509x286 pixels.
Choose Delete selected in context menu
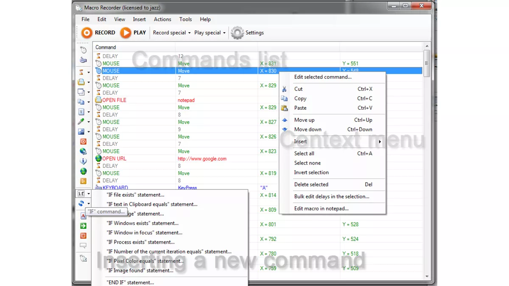click(332, 185)
